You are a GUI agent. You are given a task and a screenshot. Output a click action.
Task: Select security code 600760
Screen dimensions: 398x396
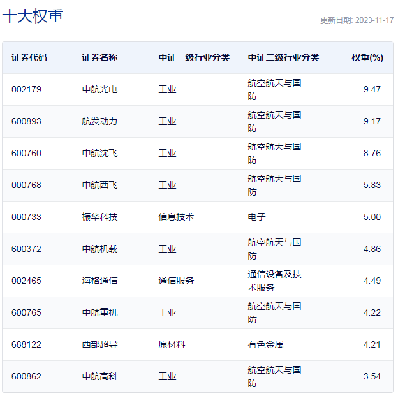[26, 153]
